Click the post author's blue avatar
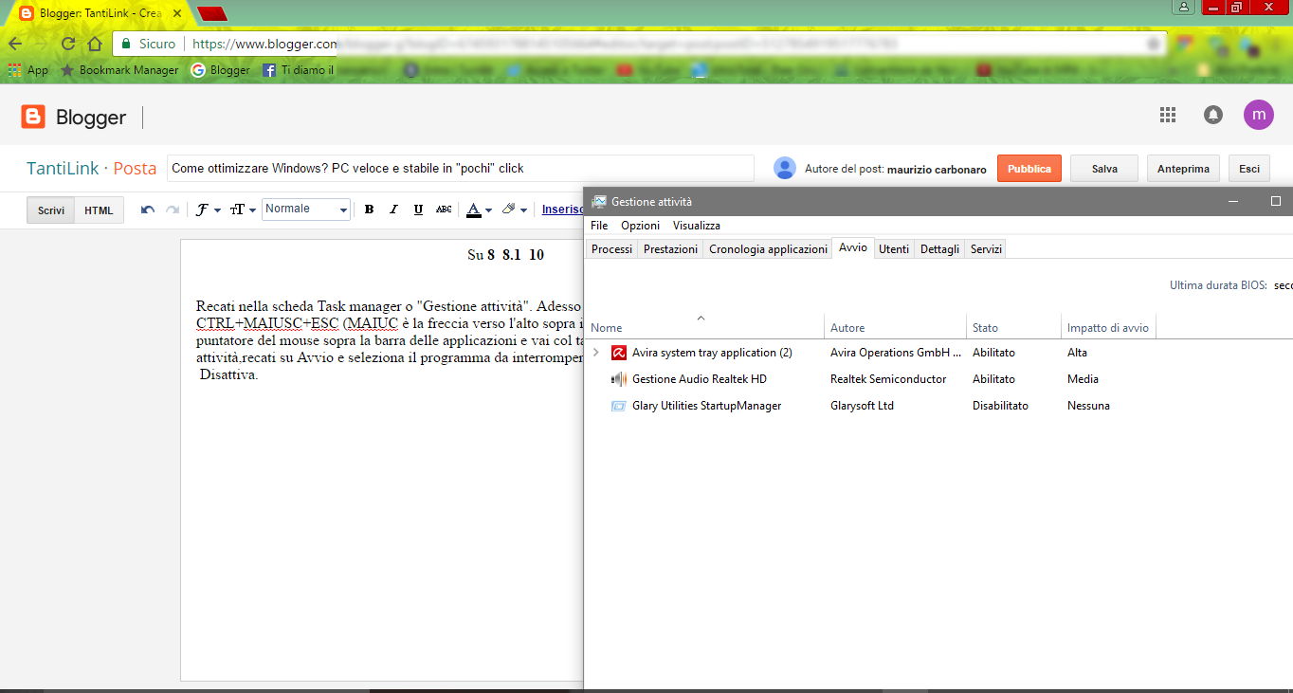The height and width of the screenshot is (693, 1293). tap(785, 168)
